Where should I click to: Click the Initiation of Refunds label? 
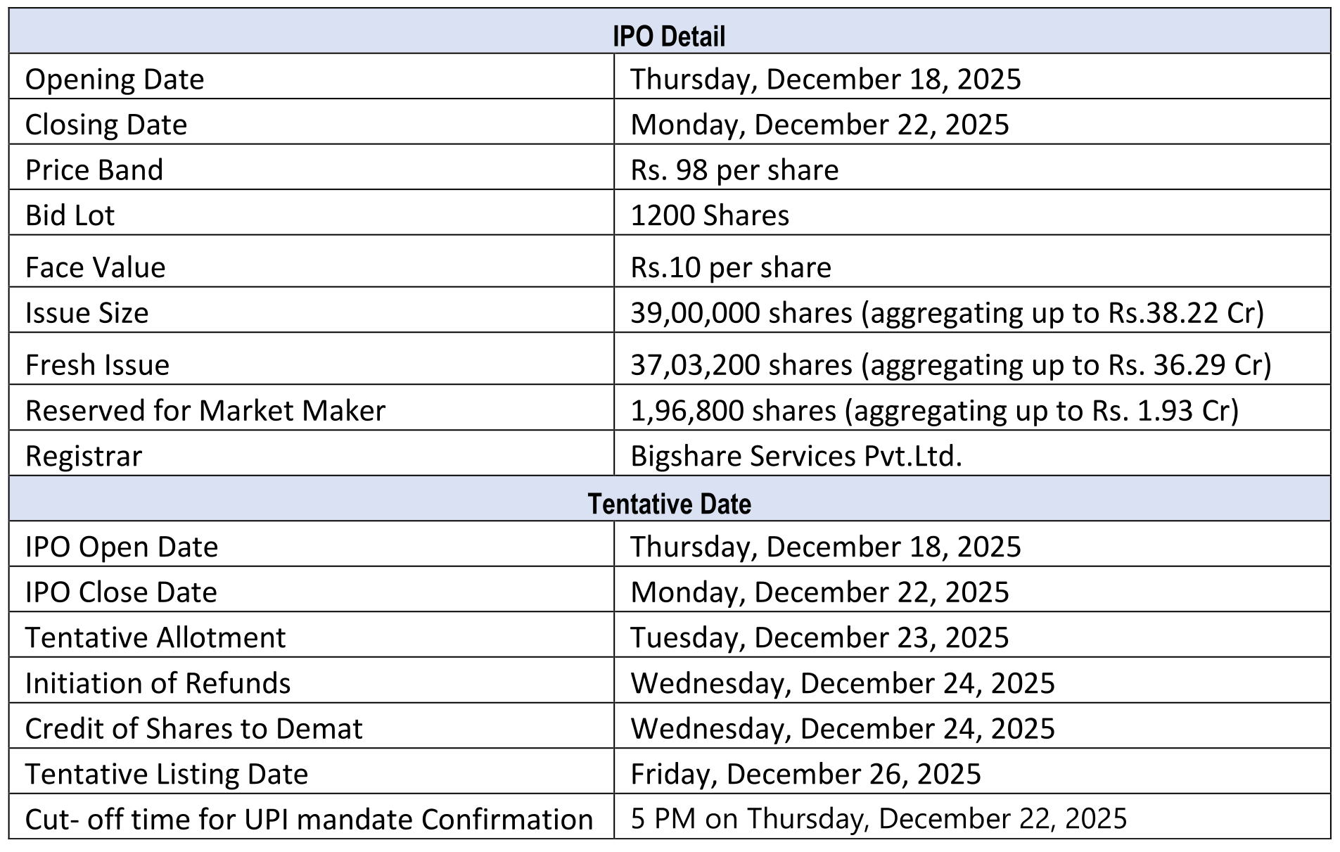tap(158, 683)
